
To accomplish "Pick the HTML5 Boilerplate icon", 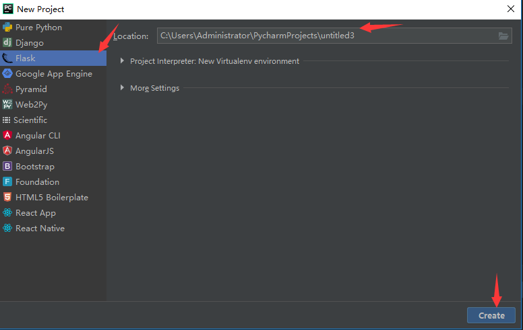I will (7, 197).
